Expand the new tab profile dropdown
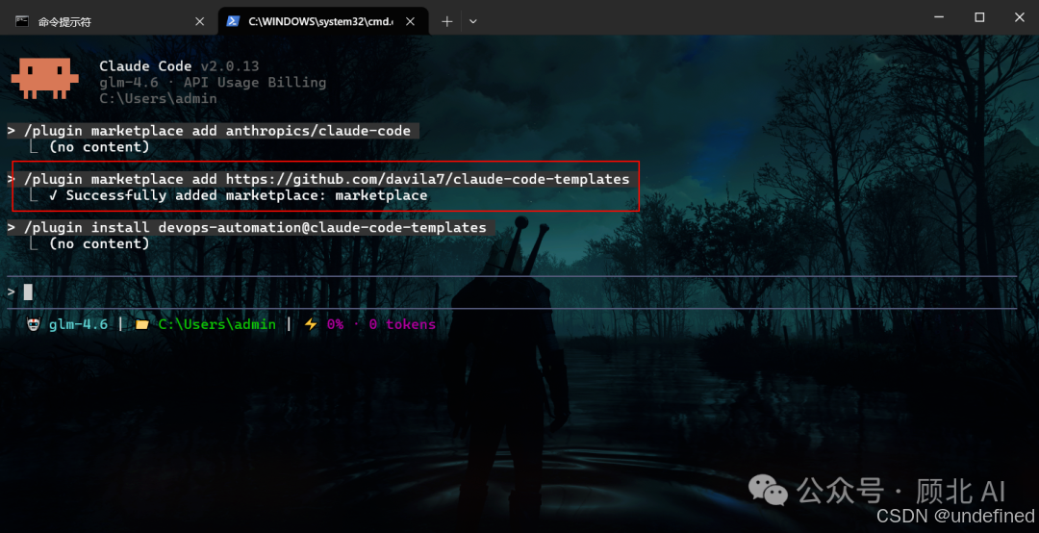 (473, 21)
